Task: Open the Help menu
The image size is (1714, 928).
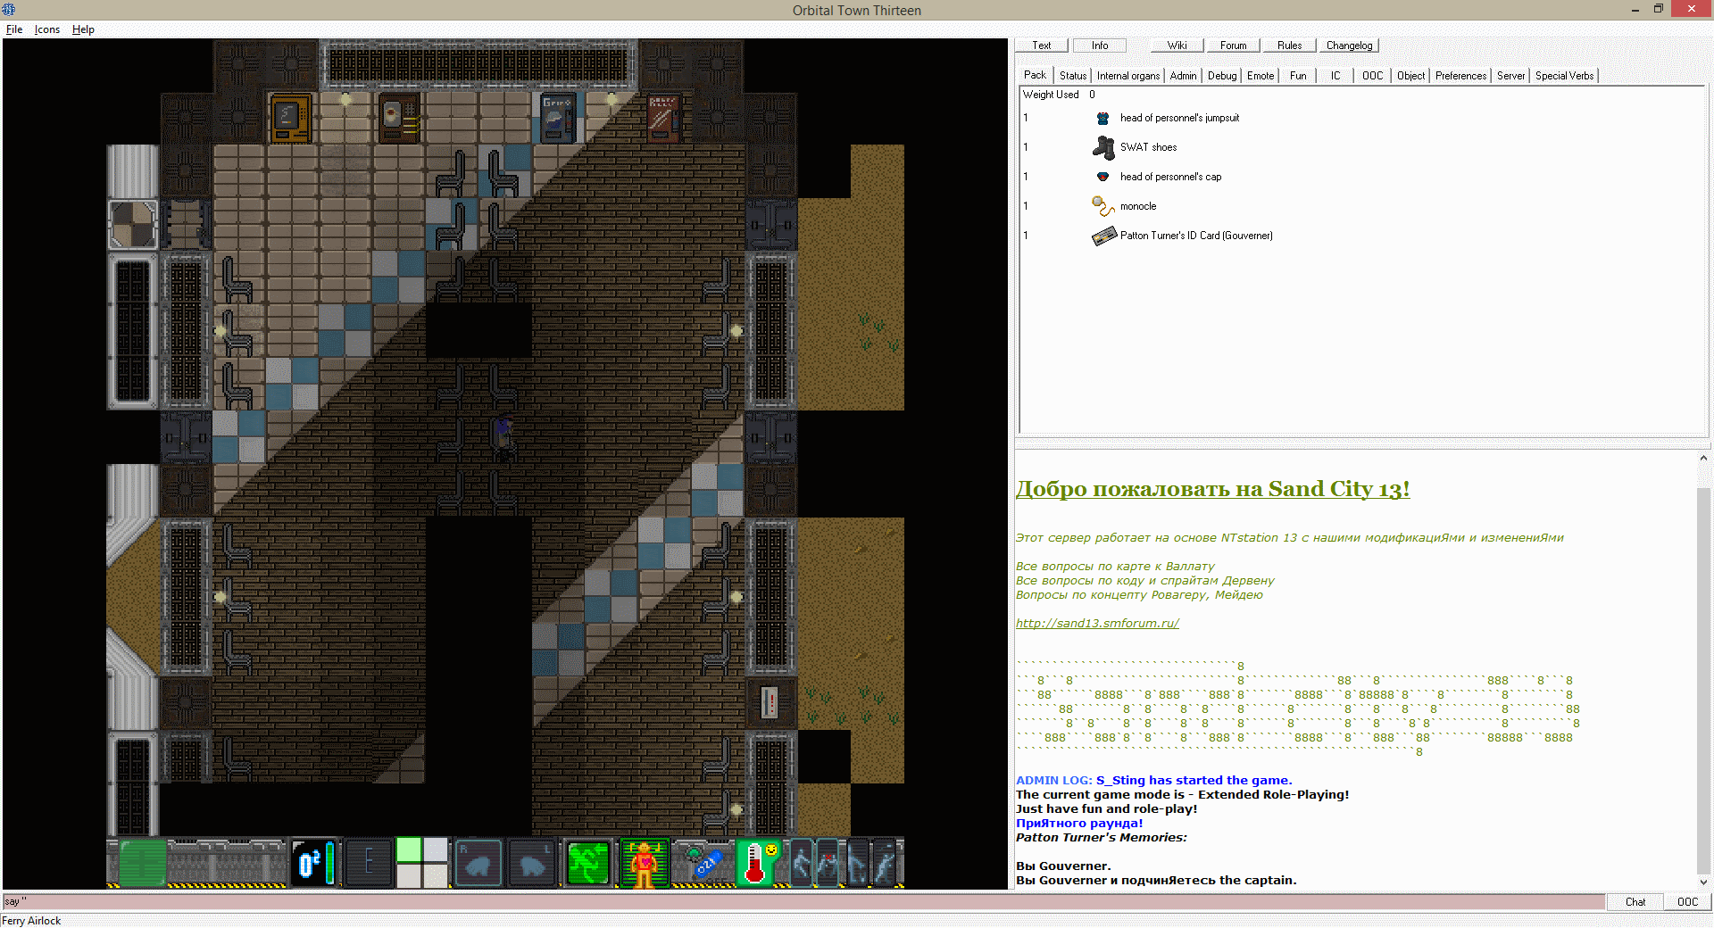Action: click(x=83, y=29)
